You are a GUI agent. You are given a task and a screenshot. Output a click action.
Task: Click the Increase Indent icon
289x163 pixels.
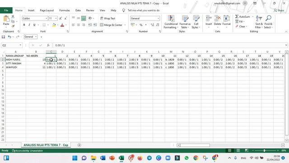click(95, 25)
